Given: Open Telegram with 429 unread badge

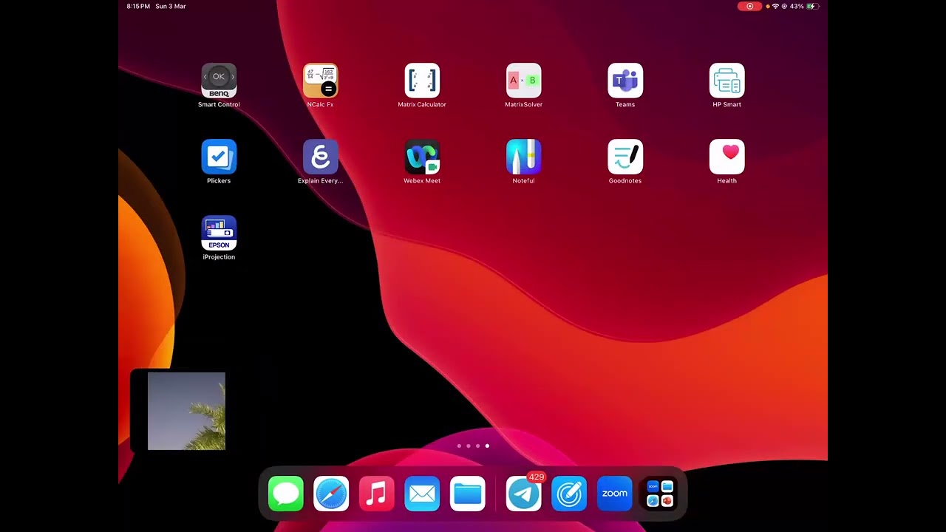Looking at the screenshot, I should 524,494.
